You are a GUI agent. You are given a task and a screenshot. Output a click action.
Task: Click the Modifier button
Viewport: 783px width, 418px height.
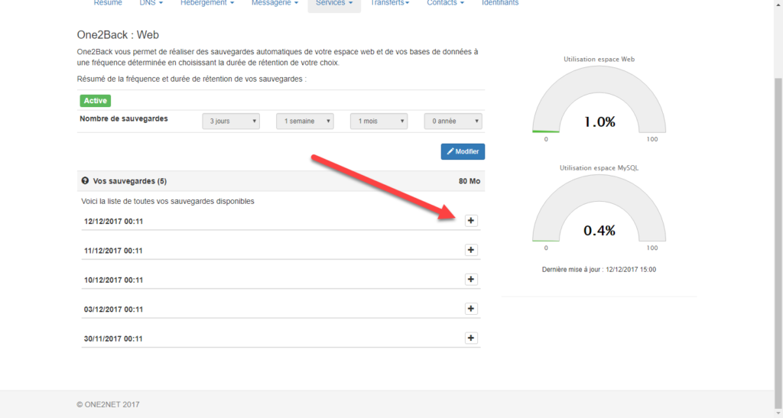tap(463, 151)
